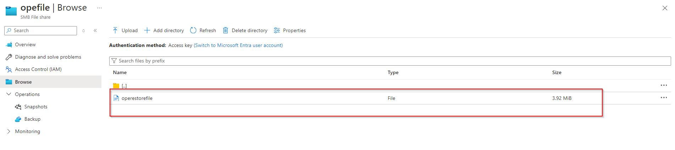The height and width of the screenshot is (150, 675).
Task: Click the Upload arrow icon
Action: [x=115, y=30]
